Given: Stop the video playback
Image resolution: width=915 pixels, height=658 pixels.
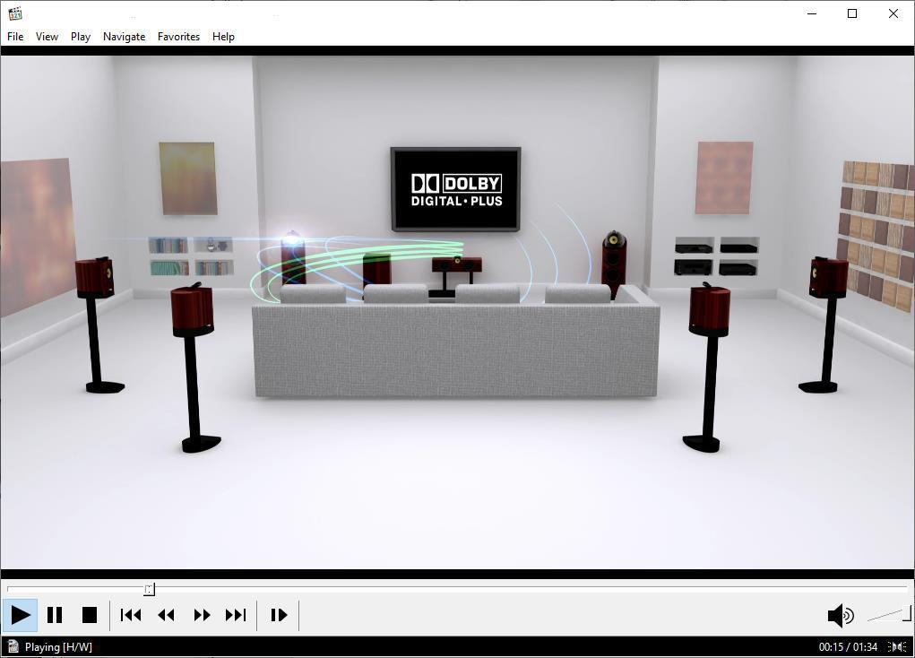Looking at the screenshot, I should [x=90, y=615].
